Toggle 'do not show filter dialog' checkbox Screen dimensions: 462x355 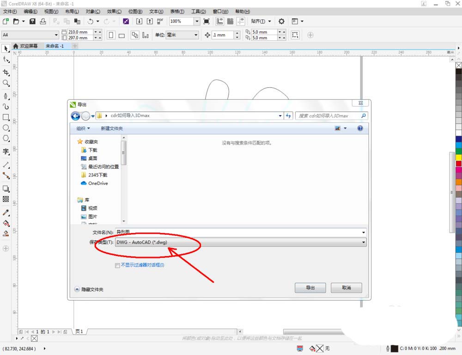pos(117,265)
